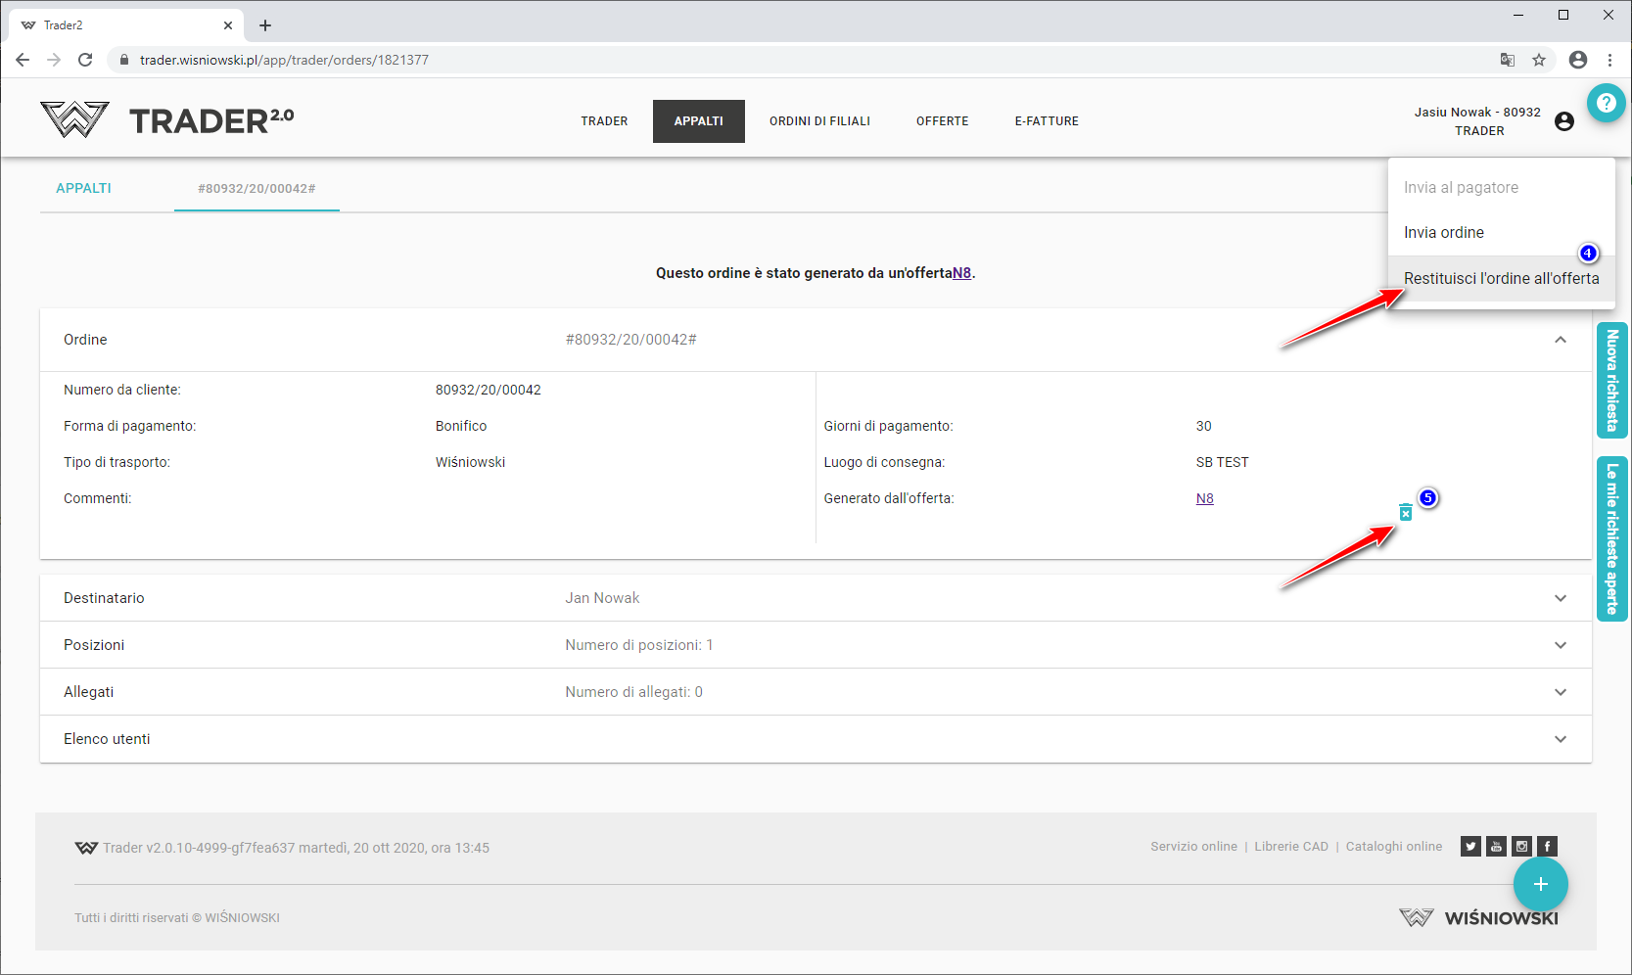This screenshot has width=1632, height=975.
Task: Expand the Destinatario section
Action: point(1560,598)
